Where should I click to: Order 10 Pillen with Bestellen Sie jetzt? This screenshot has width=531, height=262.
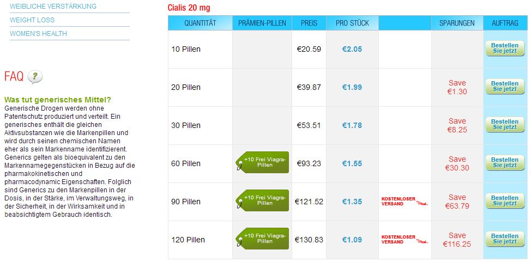click(505, 48)
